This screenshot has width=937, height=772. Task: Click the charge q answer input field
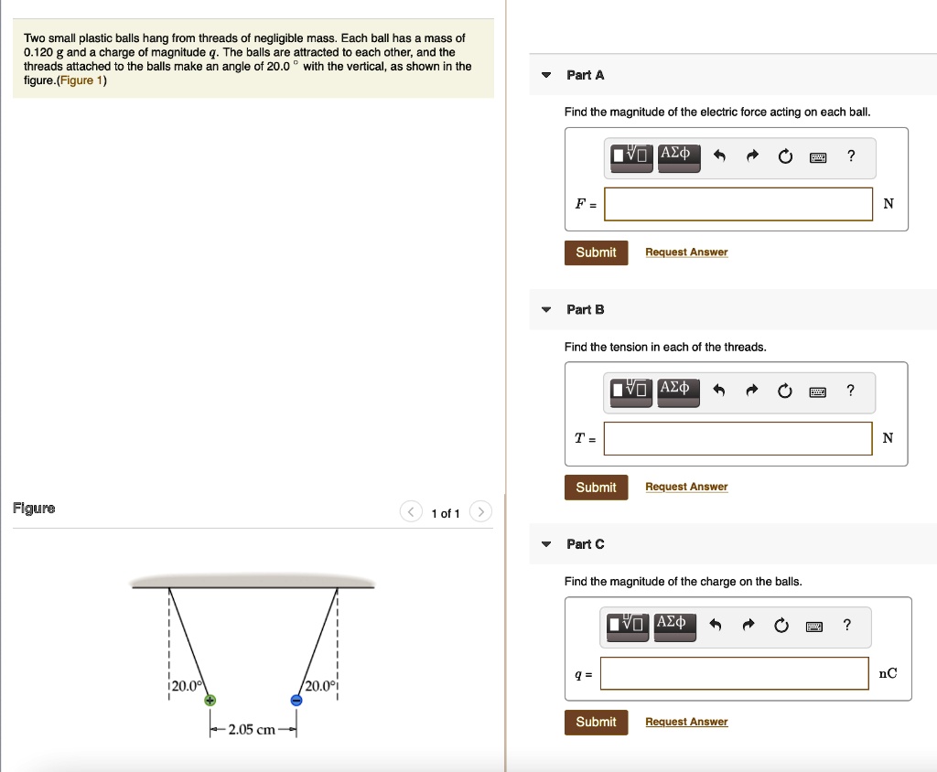pos(735,674)
